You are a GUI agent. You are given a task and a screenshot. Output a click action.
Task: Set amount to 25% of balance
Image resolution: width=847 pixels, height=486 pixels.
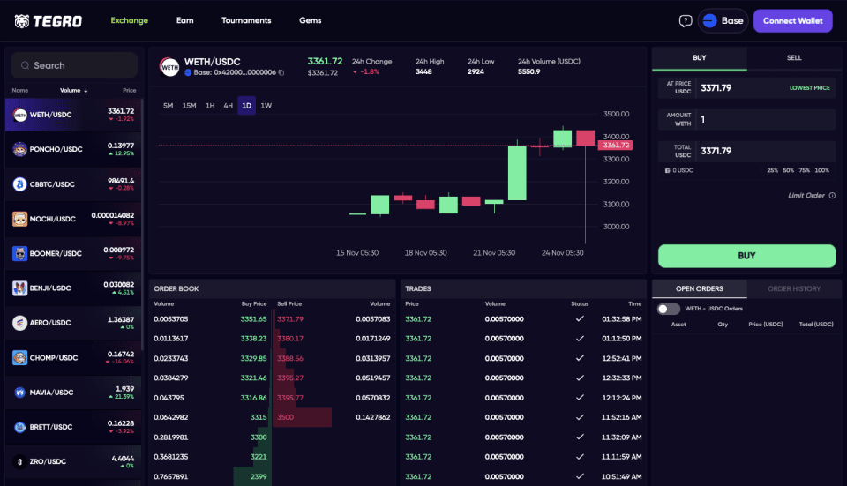coord(773,170)
